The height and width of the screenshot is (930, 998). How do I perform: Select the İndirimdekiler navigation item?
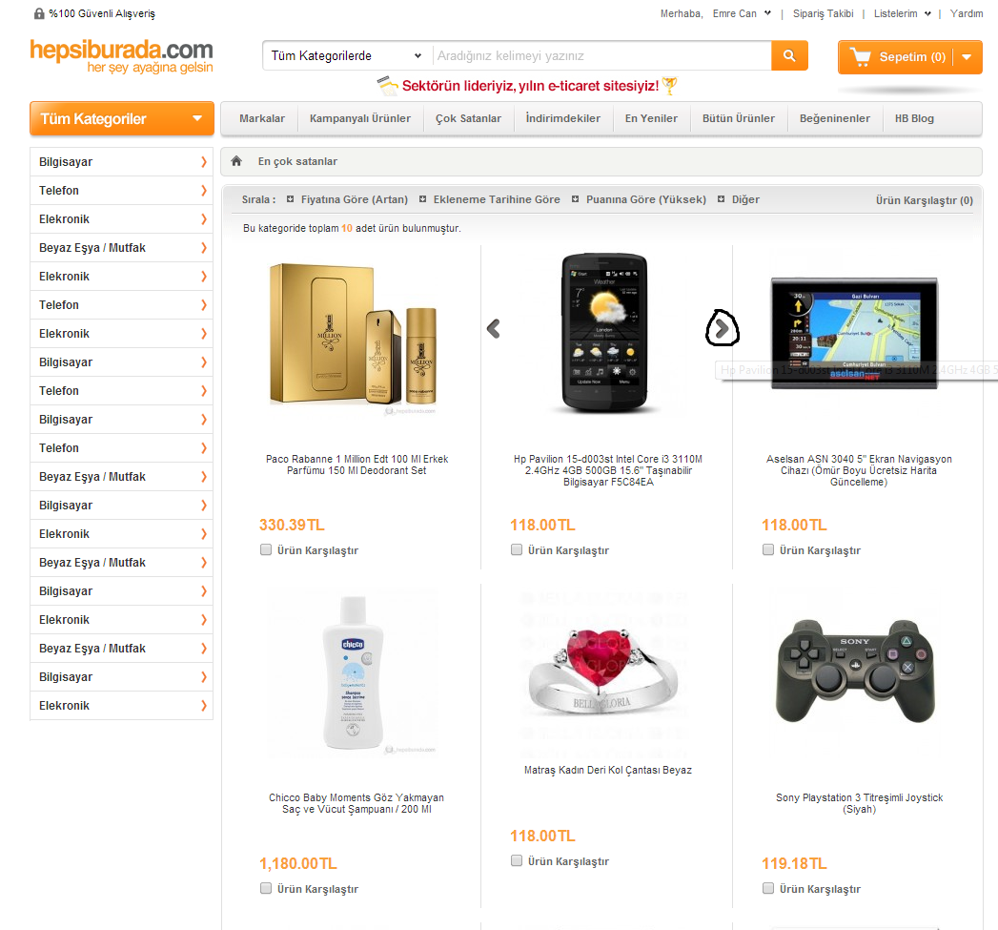(563, 118)
